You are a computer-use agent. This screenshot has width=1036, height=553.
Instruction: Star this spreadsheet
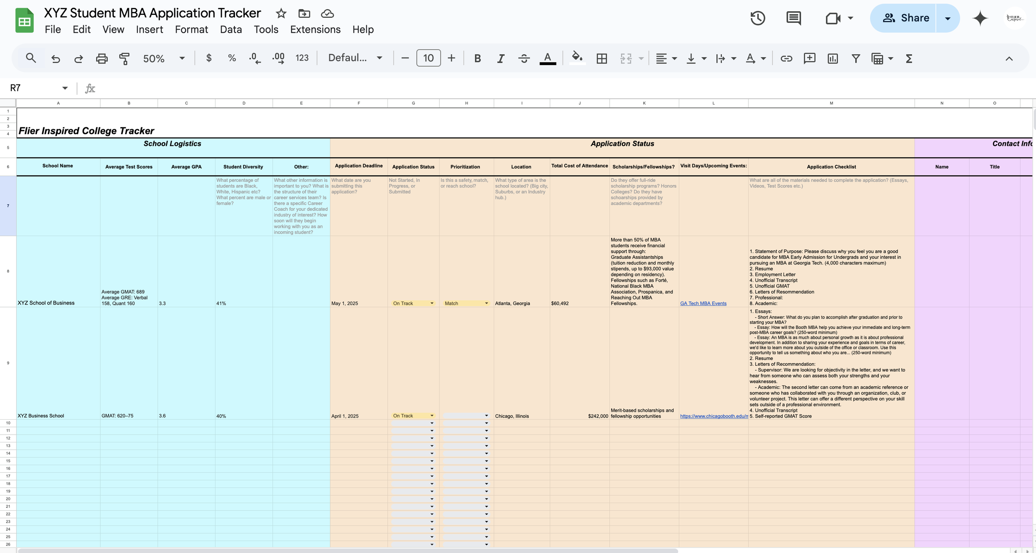[x=281, y=14]
